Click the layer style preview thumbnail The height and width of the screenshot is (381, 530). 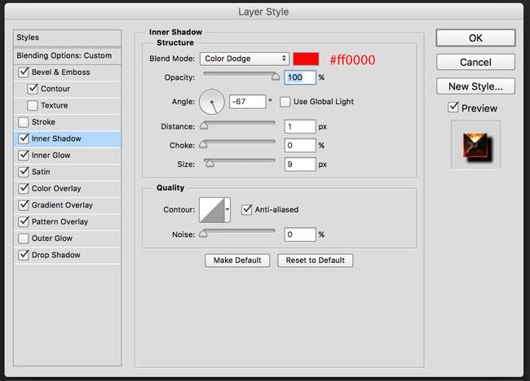tap(475, 145)
